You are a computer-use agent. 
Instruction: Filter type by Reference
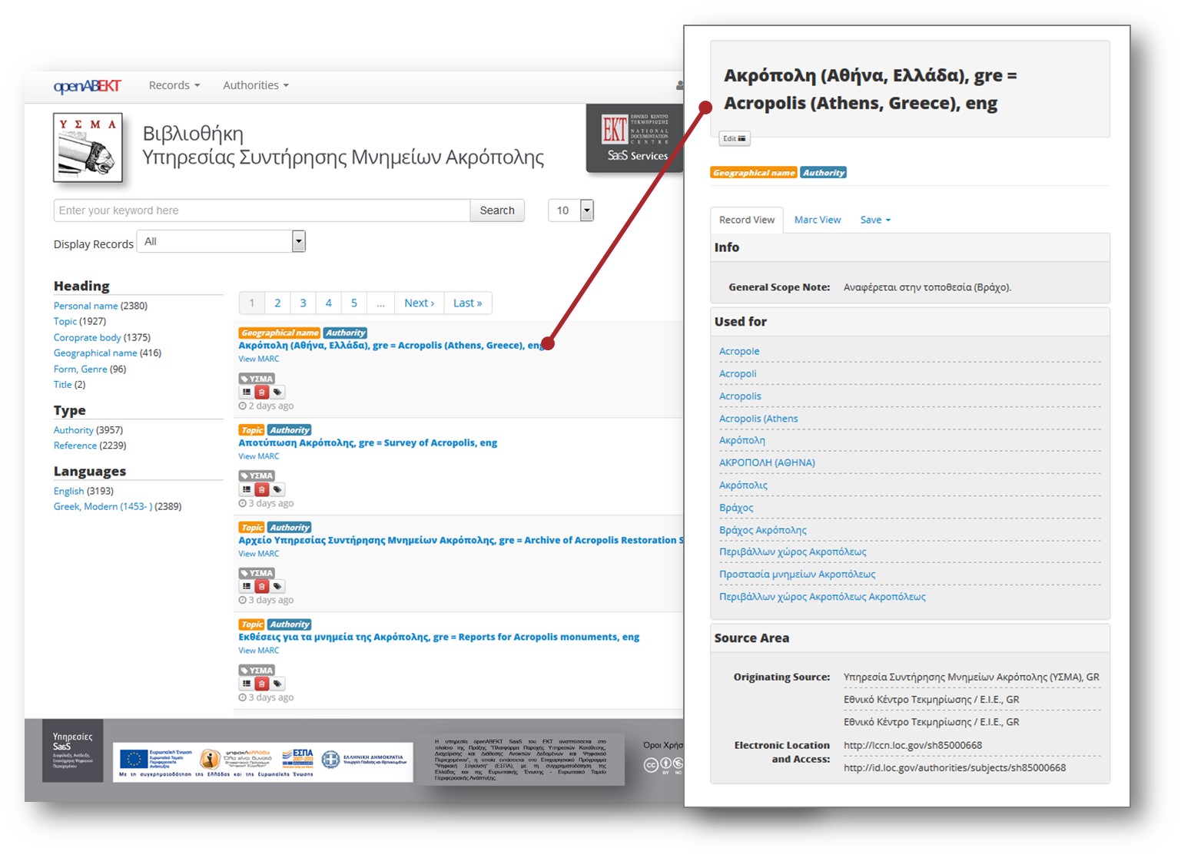tap(75, 446)
